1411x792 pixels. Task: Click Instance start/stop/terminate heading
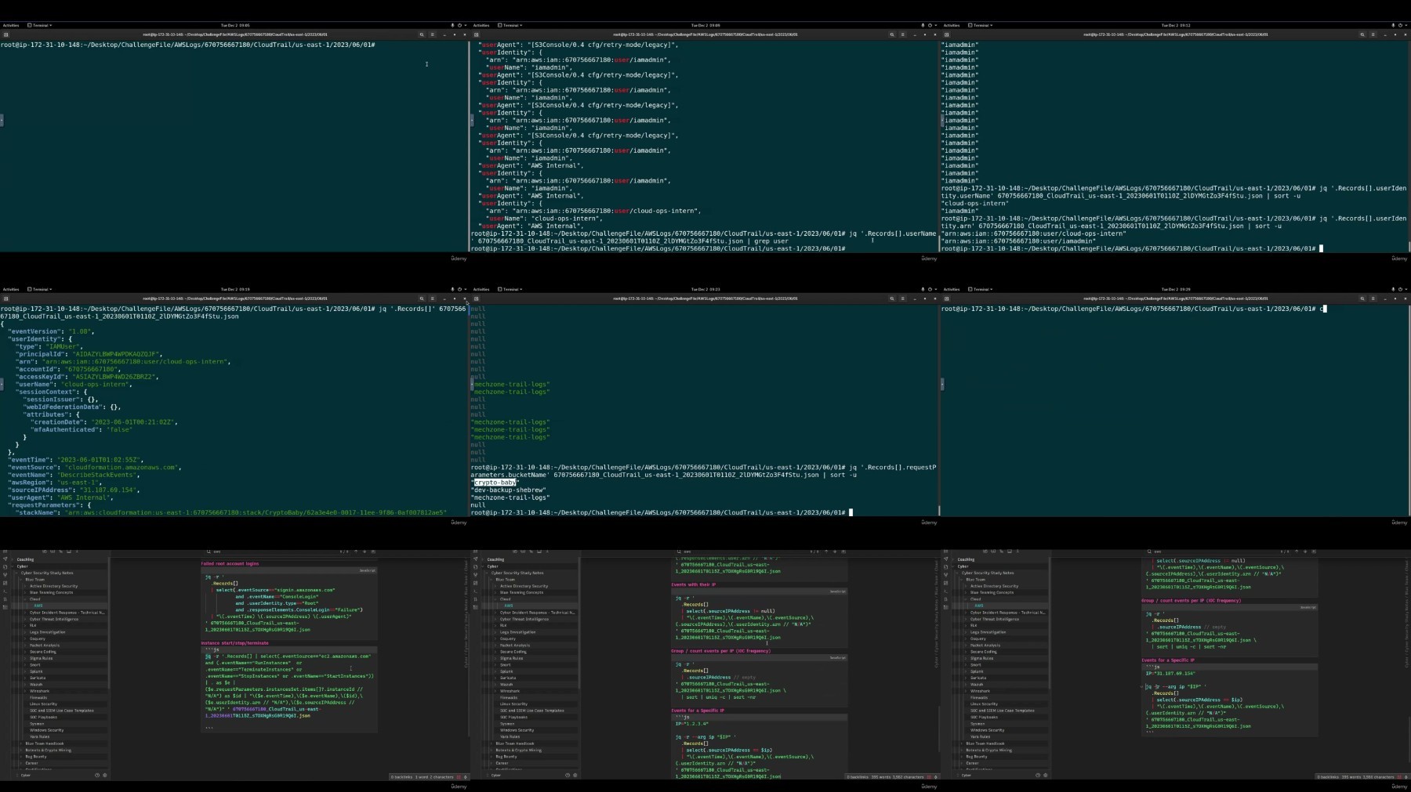pyautogui.click(x=234, y=643)
